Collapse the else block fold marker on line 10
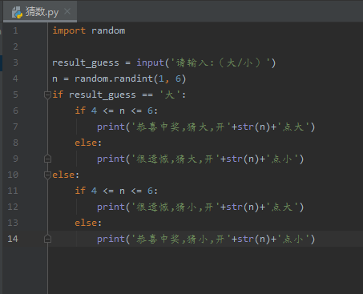The image size is (363, 294). pyautogui.click(x=47, y=175)
